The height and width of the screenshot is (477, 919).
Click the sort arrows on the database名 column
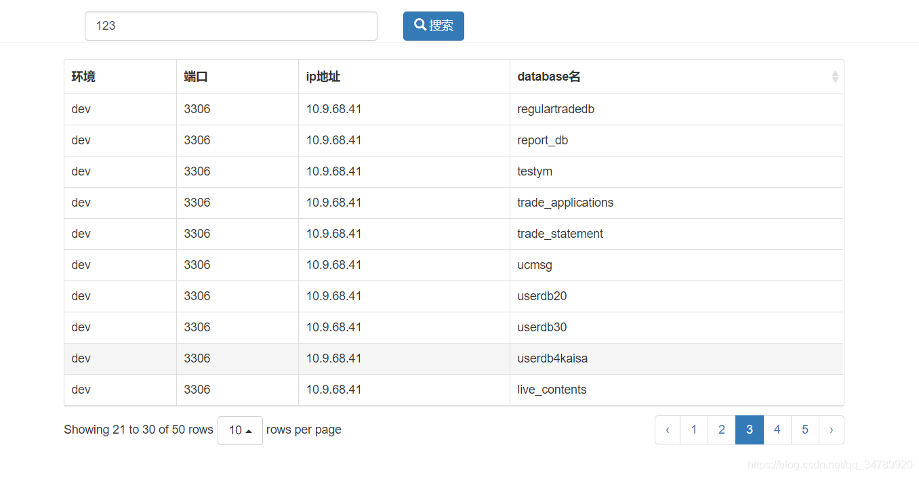[834, 77]
